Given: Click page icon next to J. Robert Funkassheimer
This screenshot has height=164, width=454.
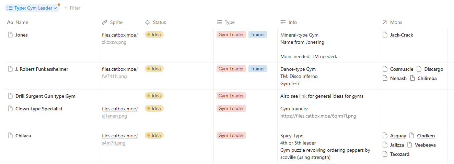Looking at the screenshot, I should pyautogui.click(x=10, y=69).
